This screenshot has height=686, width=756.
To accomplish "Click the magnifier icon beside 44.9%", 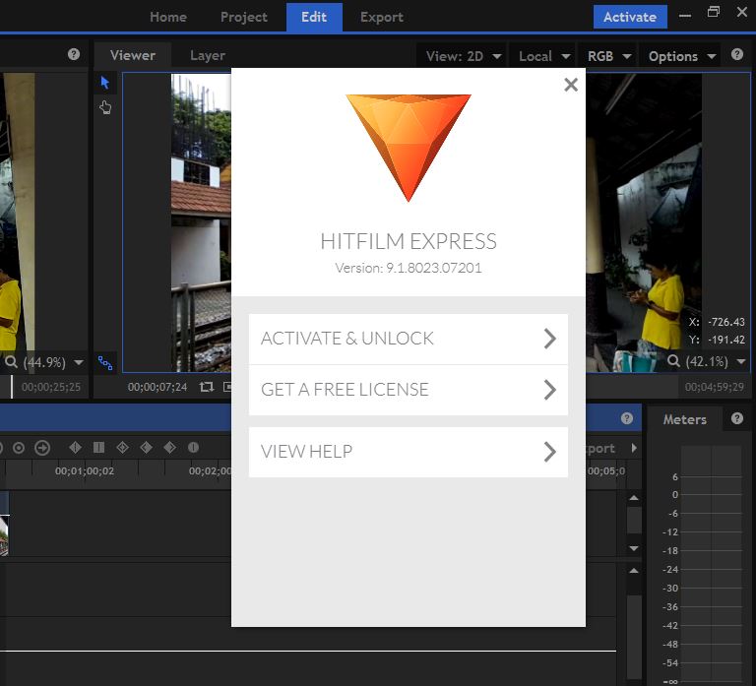I will pos(11,362).
